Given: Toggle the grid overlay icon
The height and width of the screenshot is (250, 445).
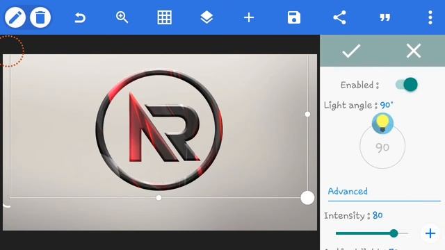Looking at the screenshot, I should coord(164,17).
